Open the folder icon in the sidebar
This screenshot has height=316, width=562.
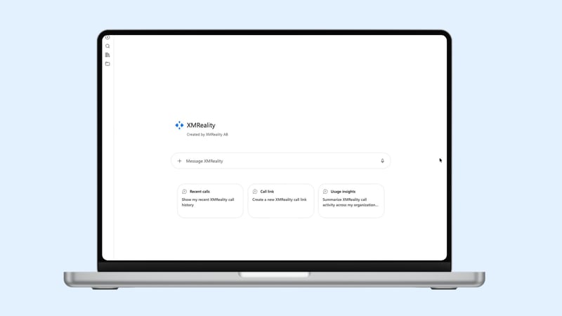(107, 64)
